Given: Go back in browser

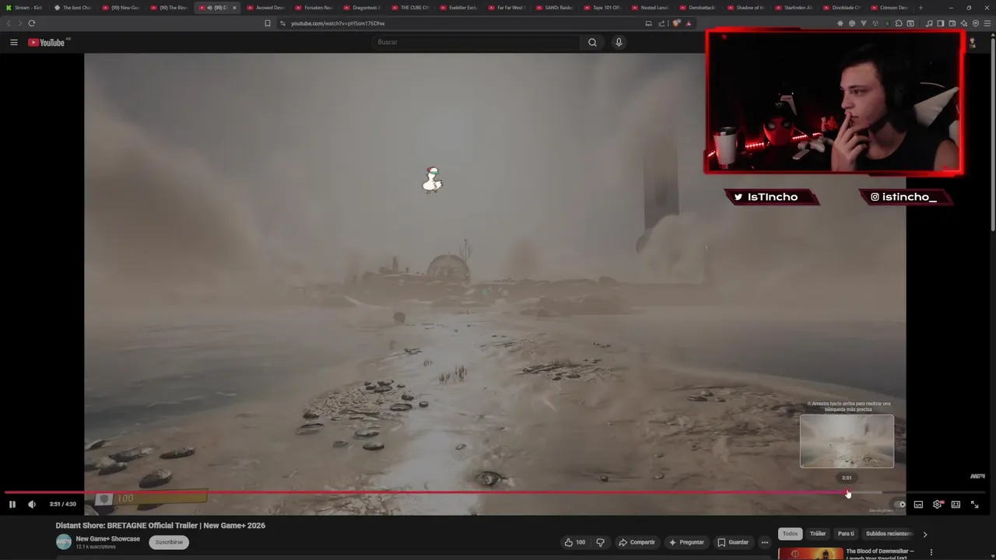Looking at the screenshot, I should point(9,23).
